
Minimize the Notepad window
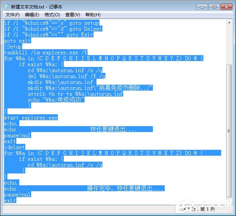(202, 7)
